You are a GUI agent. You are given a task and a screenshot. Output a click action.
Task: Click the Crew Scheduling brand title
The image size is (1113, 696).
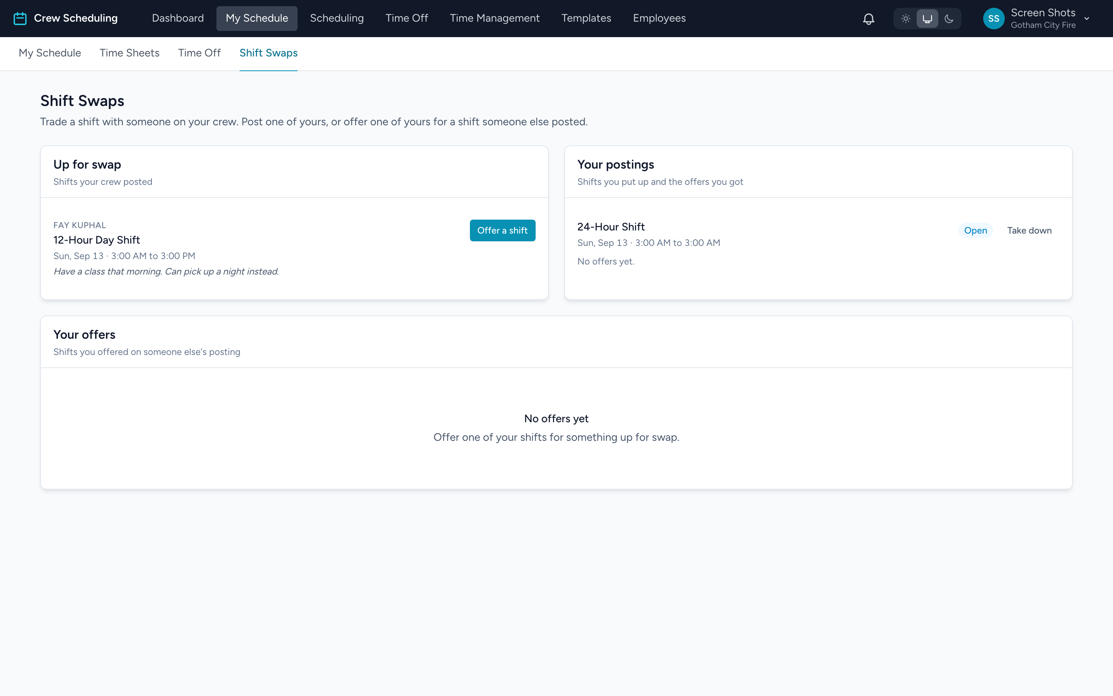tap(76, 19)
